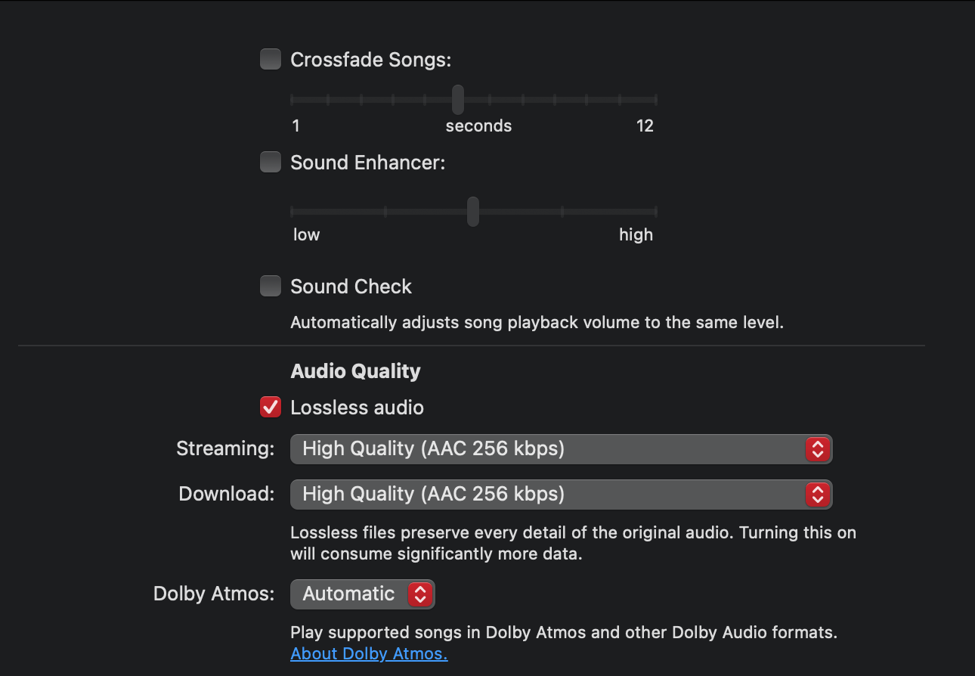The image size is (975, 676).
Task: Enable the Crossfade Songs option
Action: [270, 58]
